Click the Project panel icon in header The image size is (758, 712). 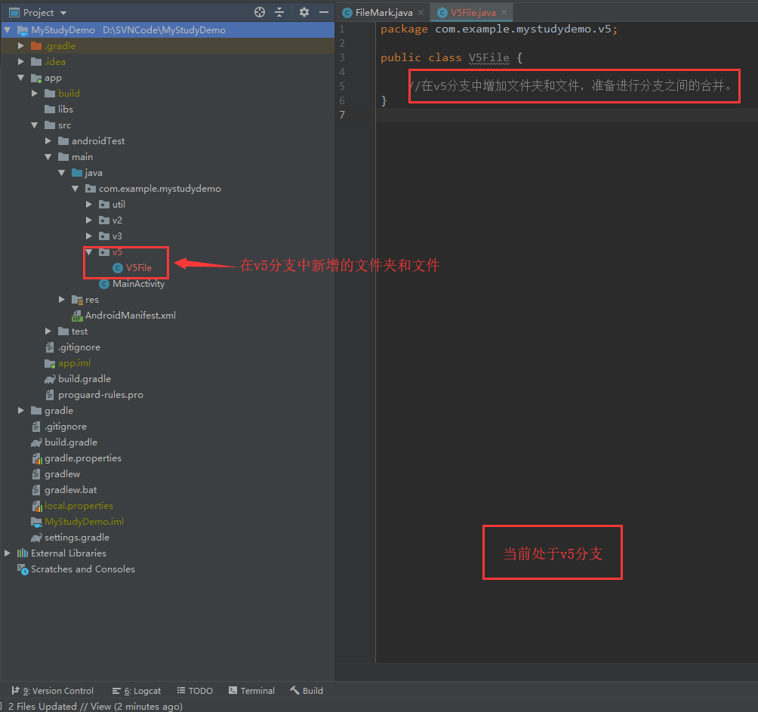[14, 13]
